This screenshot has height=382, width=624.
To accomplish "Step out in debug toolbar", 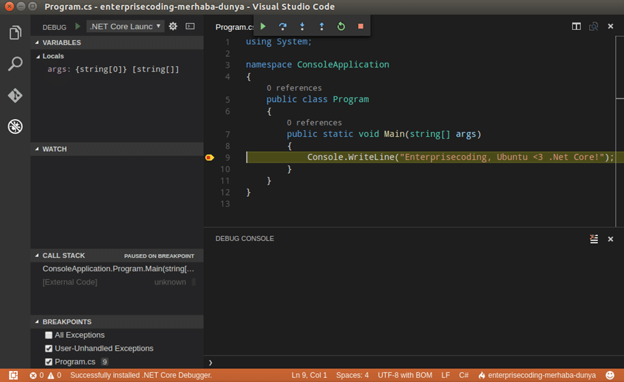I will (322, 27).
